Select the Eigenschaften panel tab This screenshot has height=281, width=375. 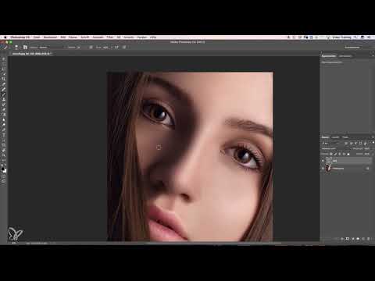click(x=329, y=56)
